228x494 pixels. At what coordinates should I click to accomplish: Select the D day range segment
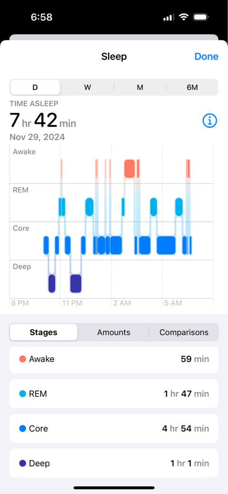pos(35,87)
